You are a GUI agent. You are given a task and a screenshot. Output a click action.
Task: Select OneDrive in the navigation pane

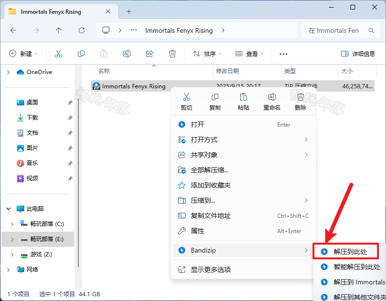(x=35, y=72)
